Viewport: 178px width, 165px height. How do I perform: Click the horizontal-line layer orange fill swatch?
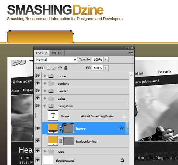coord(53,141)
